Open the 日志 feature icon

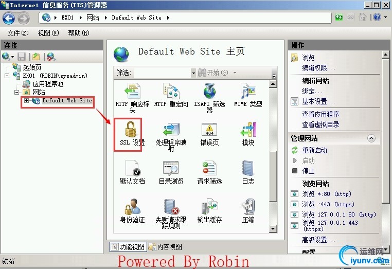248,169
